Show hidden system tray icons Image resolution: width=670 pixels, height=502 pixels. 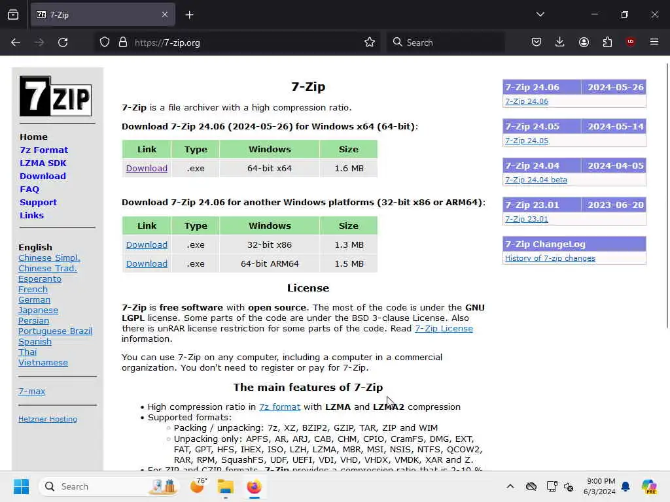(510, 486)
